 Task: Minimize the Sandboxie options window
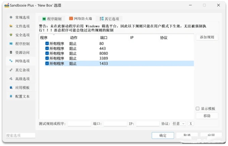click(190, 5)
